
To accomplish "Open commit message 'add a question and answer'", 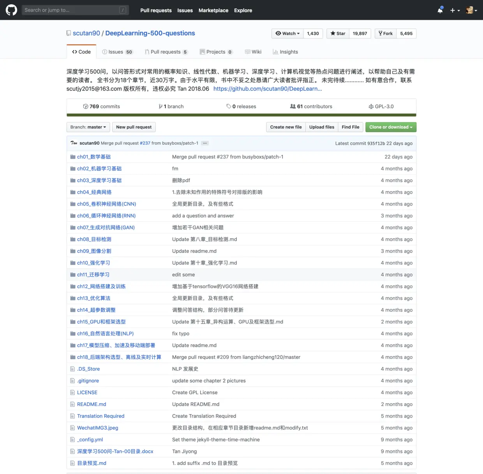I will (203, 216).
